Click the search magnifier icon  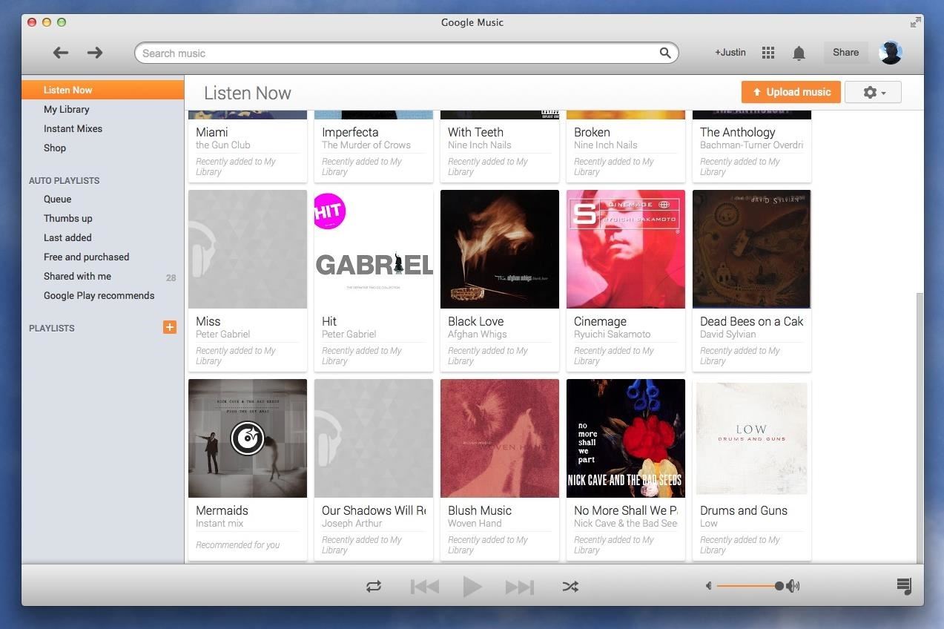[665, 53]
